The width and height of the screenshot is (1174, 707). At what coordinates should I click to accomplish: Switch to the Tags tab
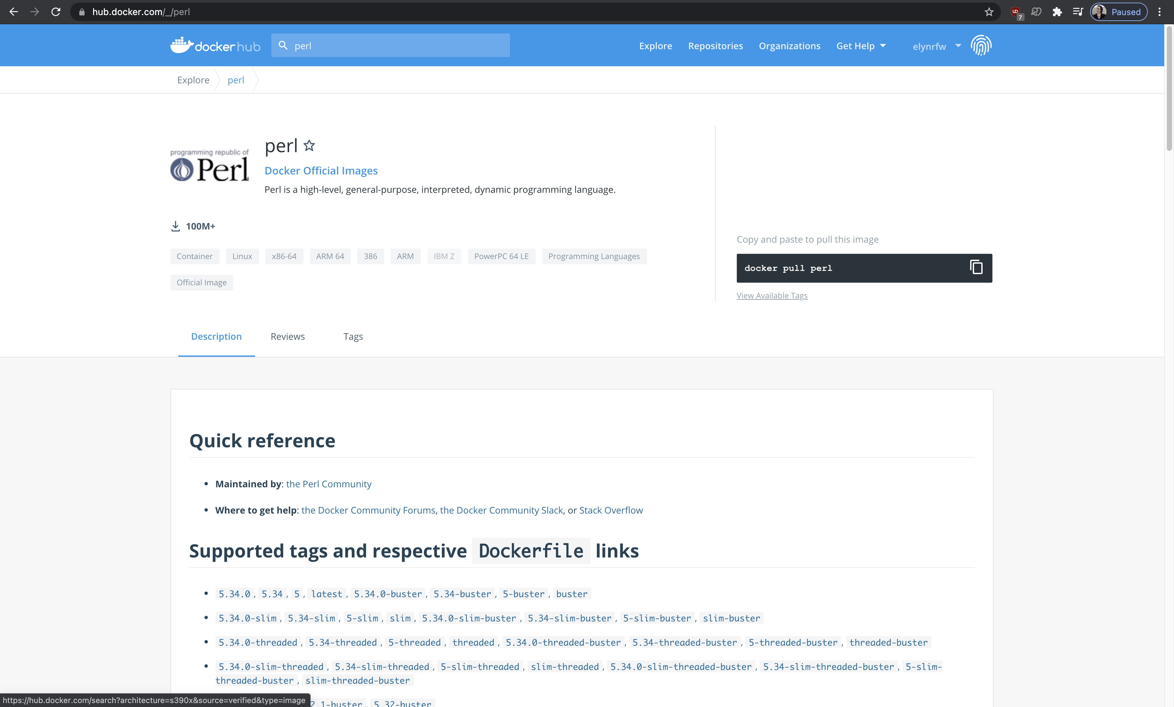coord(353,336)
